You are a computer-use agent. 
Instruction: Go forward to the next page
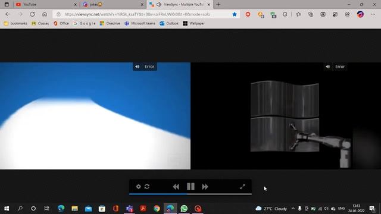click(20, 14)
